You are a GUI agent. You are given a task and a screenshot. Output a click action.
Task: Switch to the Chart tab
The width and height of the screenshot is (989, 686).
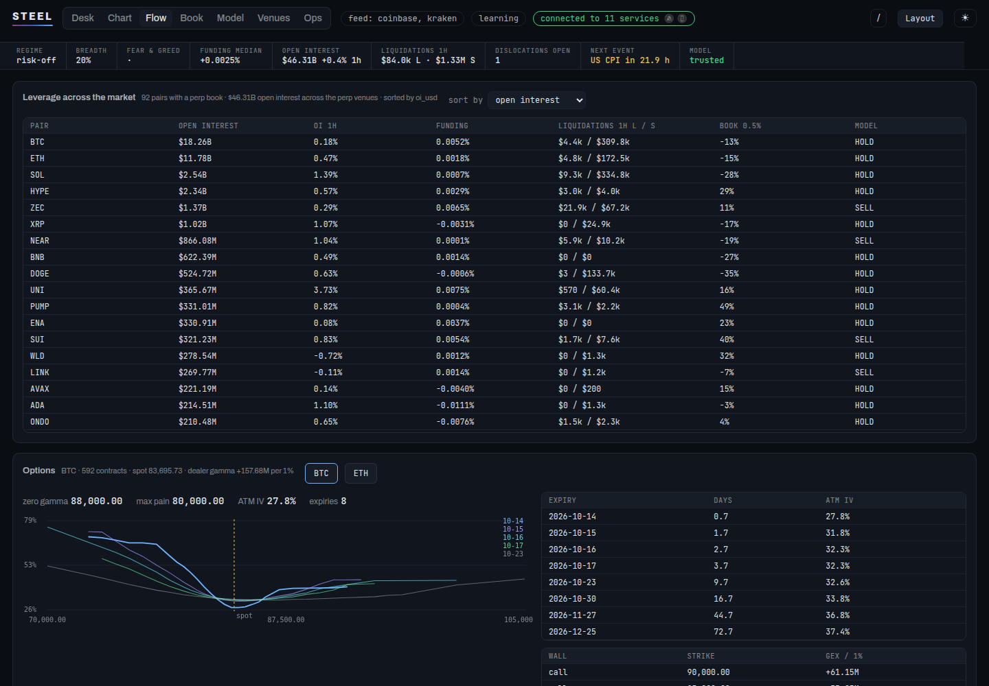point(120,18)
